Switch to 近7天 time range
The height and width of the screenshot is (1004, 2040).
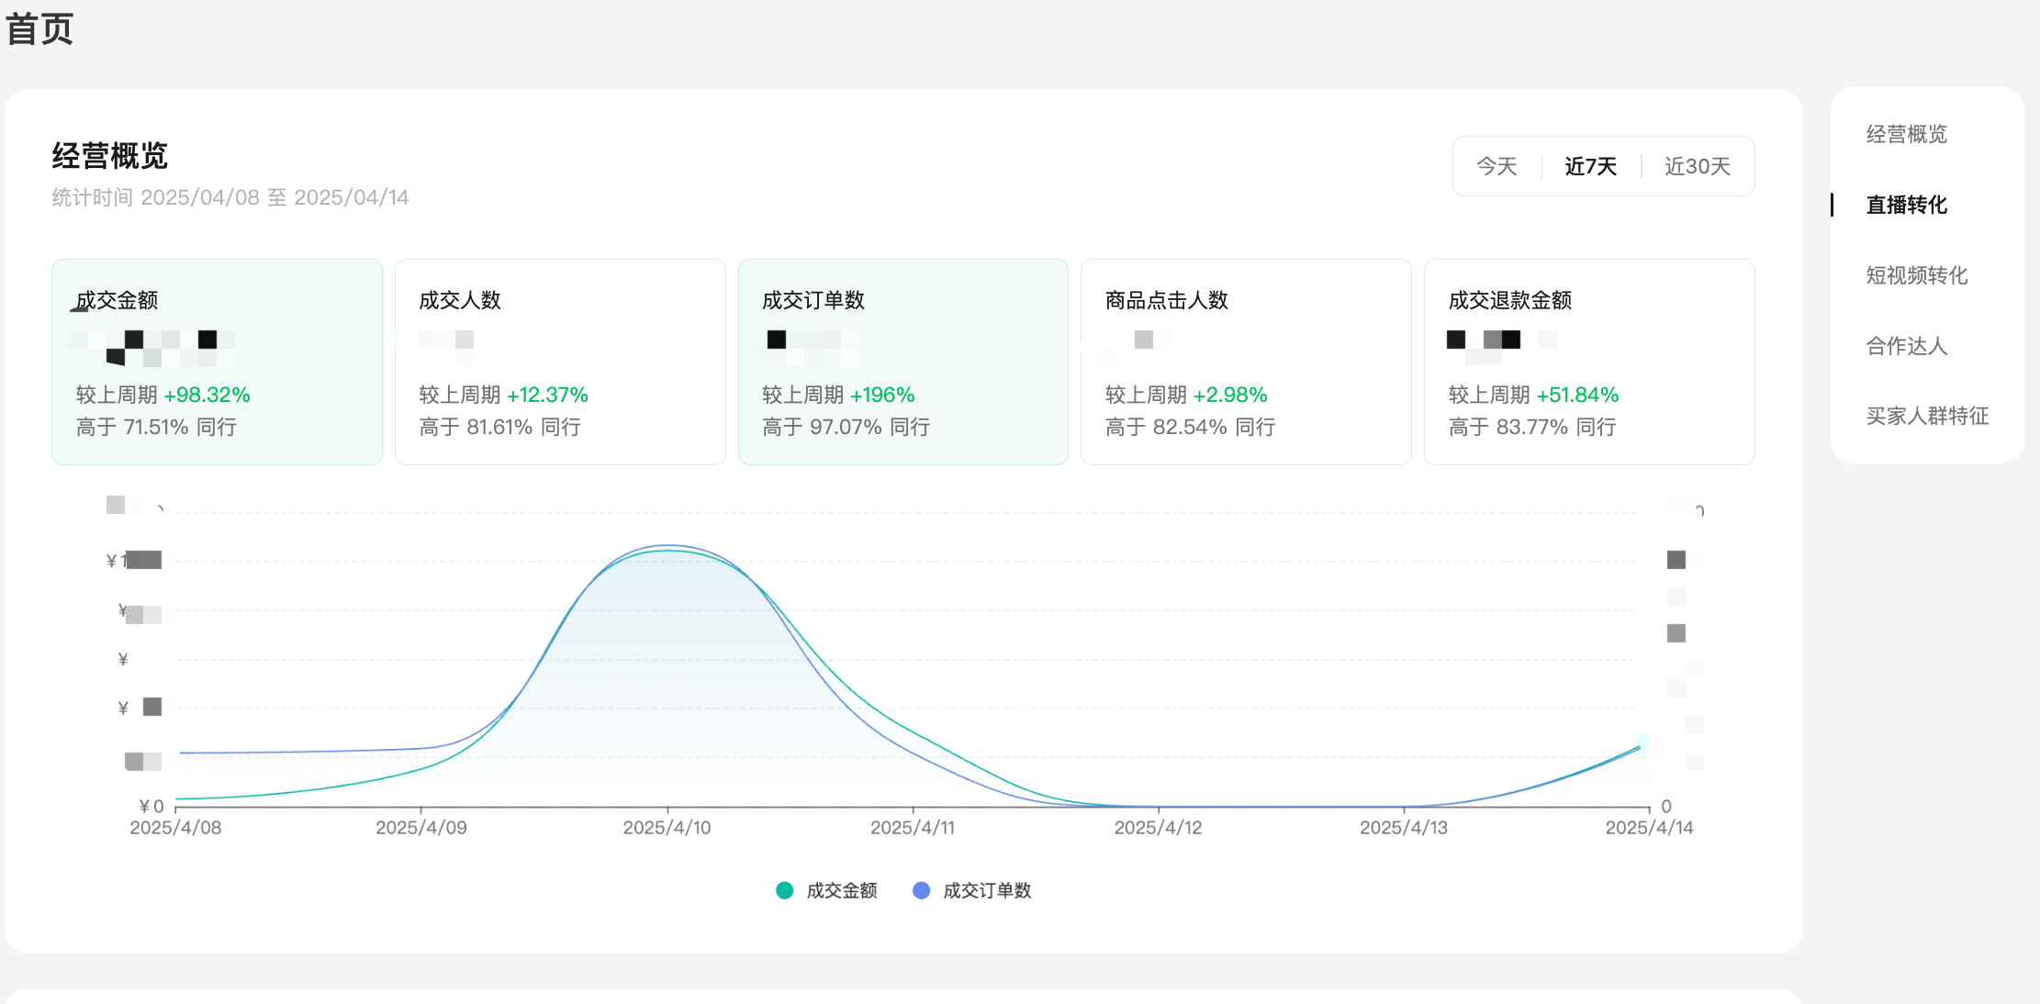(1590, 166)
